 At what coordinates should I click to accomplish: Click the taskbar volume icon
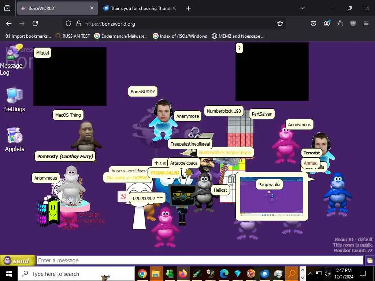[x=327, y=274]
